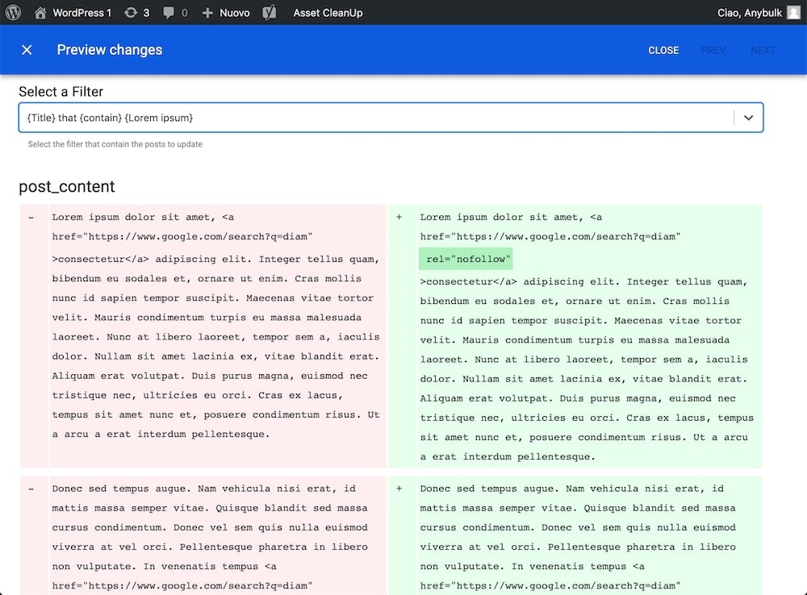This screenshot has height=595, width=807.
Task: Open the Asset CleanUp menu
Action: pyautogui.click(x=328, y=12)
